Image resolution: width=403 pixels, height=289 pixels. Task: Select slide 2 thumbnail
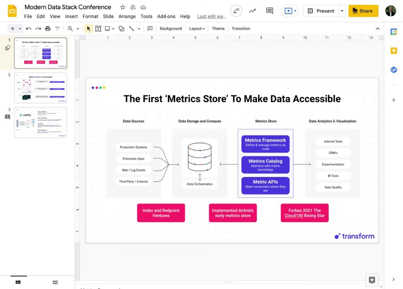coord(41,88)
